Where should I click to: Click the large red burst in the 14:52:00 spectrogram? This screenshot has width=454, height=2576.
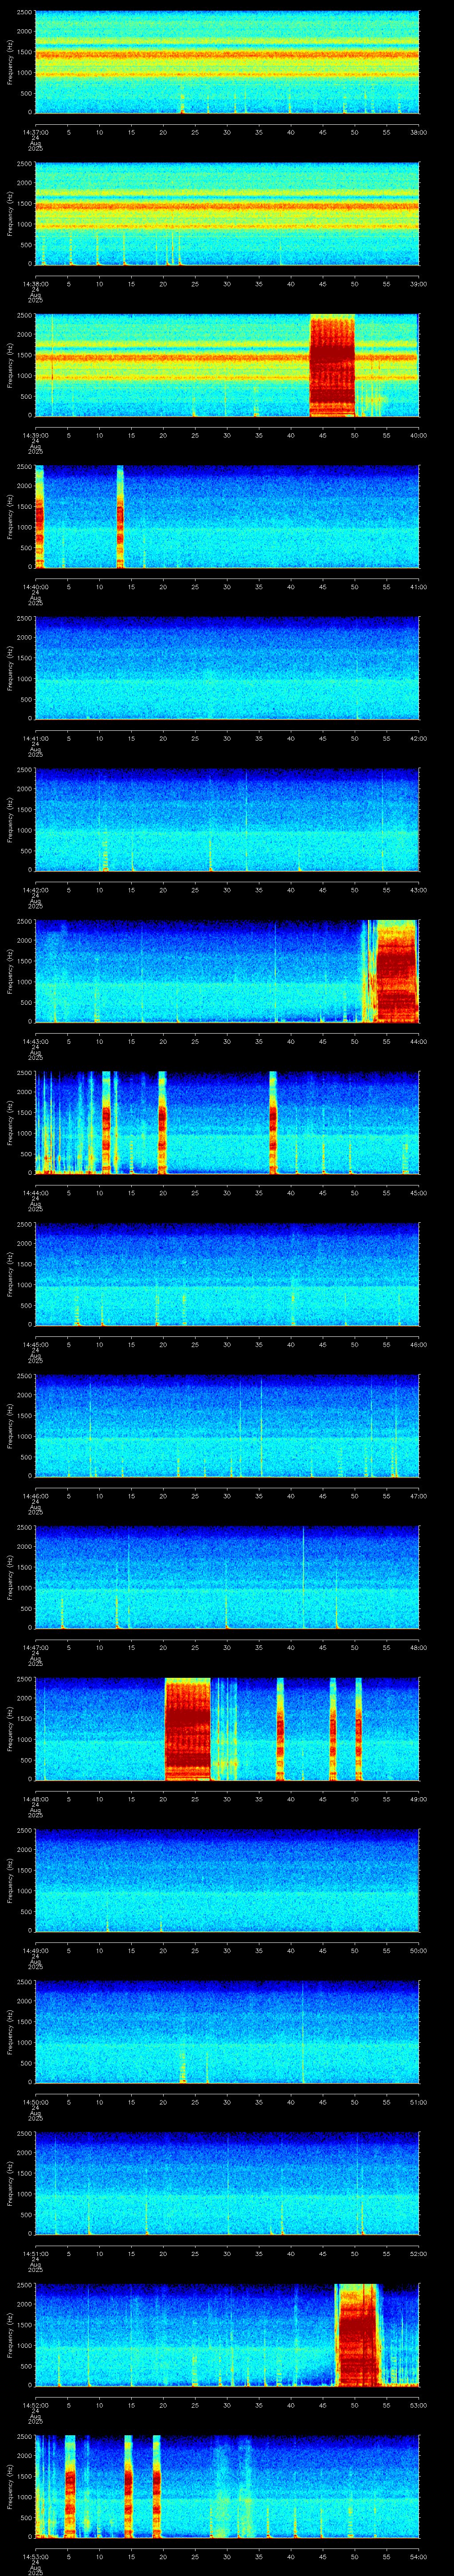(357, 2335)
